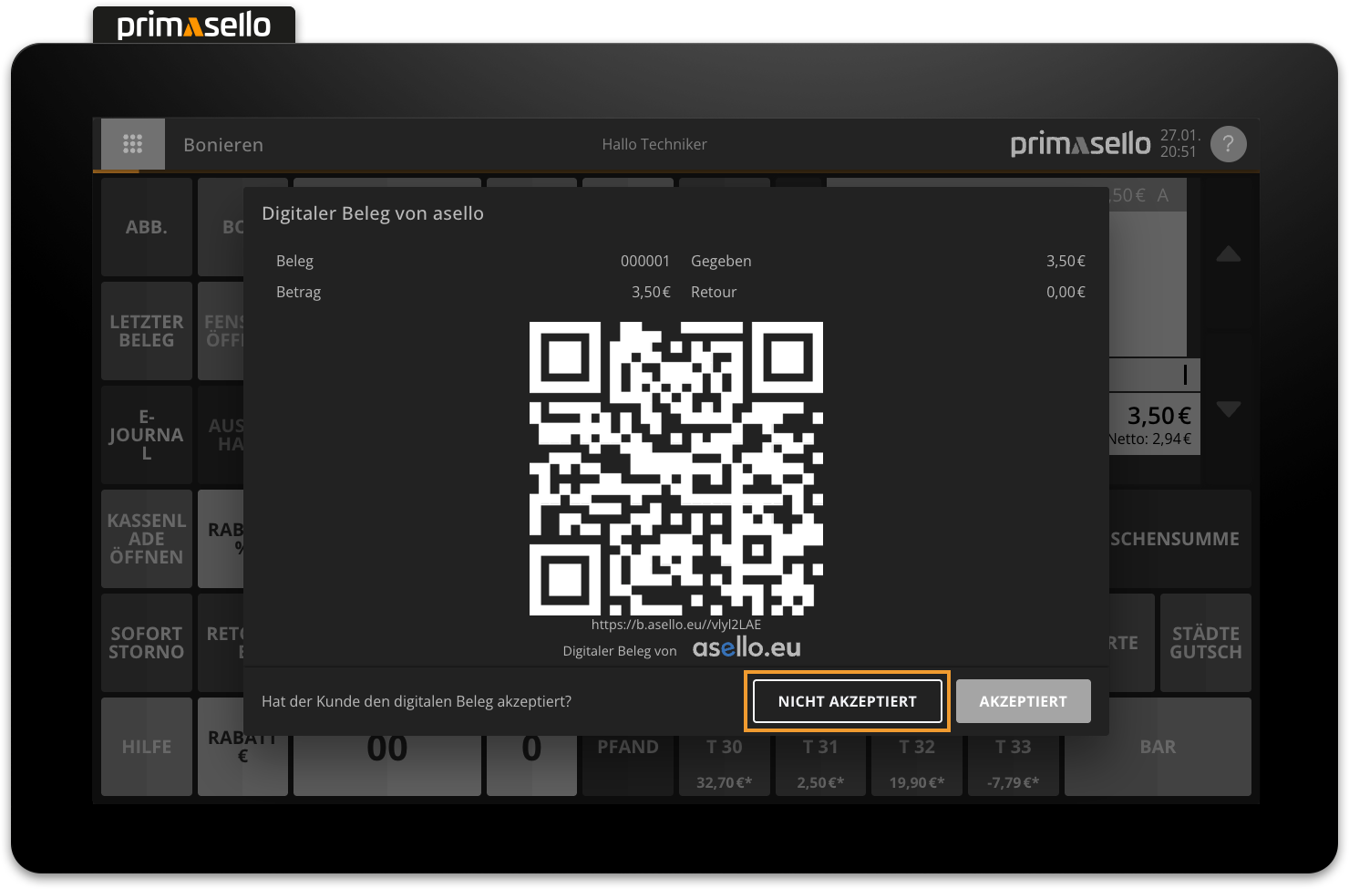
Task: Select the STÄDTE GUTSCH button
Action: (1205, 643)
